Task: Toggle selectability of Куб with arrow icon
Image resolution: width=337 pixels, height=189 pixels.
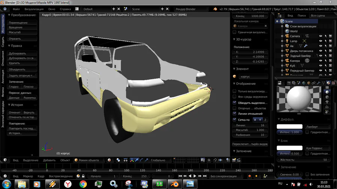Action: [326, 66]
